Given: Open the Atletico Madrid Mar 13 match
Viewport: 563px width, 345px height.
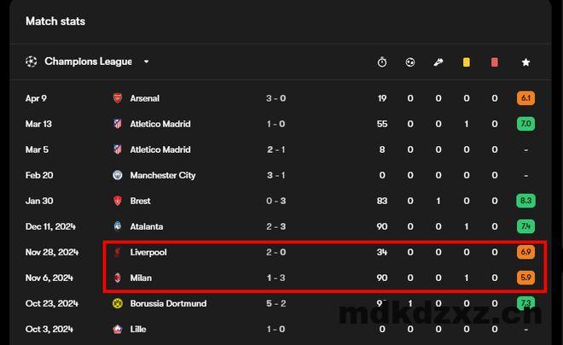Looking at the screenshot, I should (280, 124).
